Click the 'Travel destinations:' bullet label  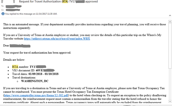click(24, 78)
